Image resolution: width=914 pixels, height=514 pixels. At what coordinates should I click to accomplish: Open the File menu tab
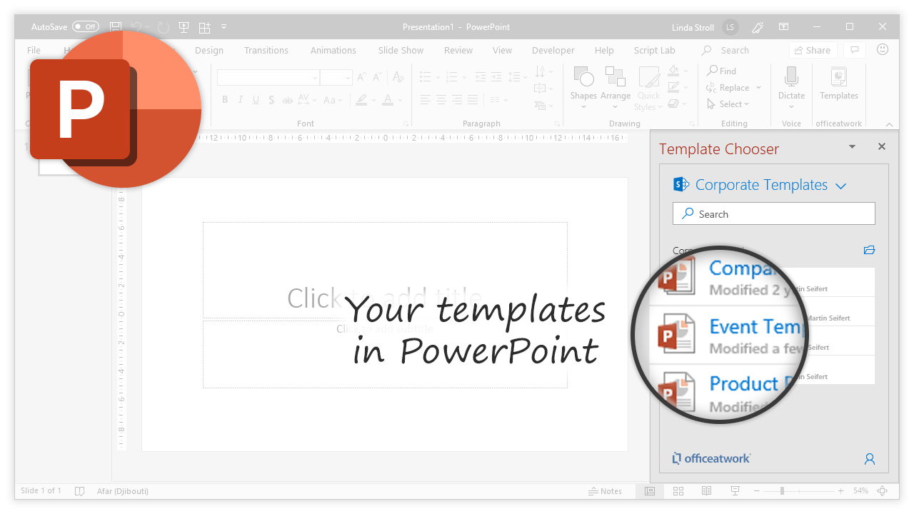tap(34, 51)
